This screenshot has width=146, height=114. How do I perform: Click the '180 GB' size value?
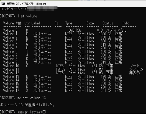click(106, 77)
